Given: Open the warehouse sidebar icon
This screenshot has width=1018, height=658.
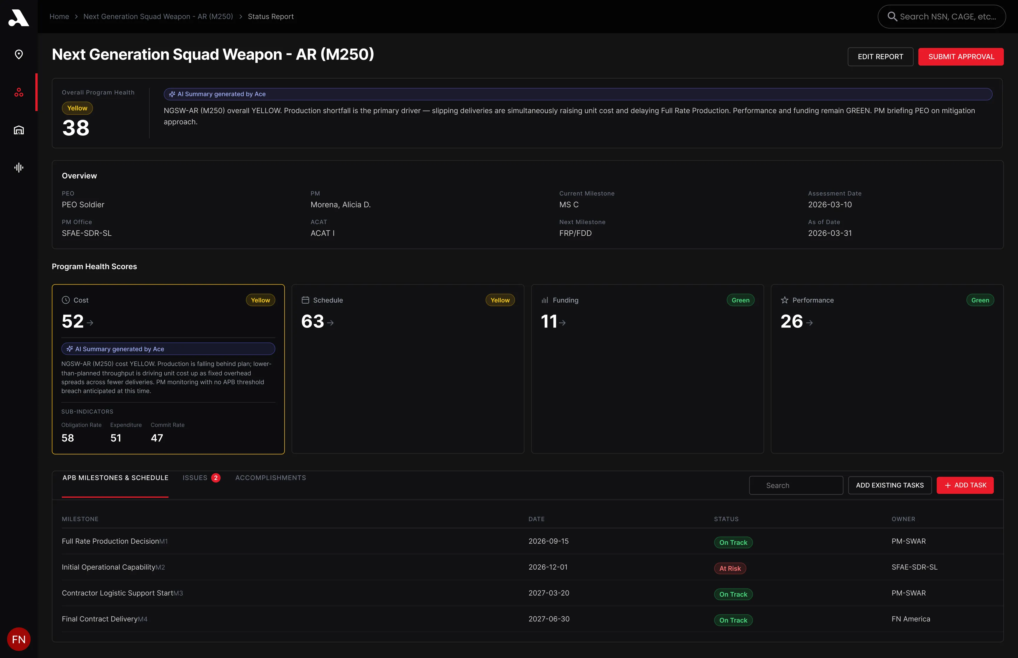Looking at the screenshot, I should [x=19, y=130].
